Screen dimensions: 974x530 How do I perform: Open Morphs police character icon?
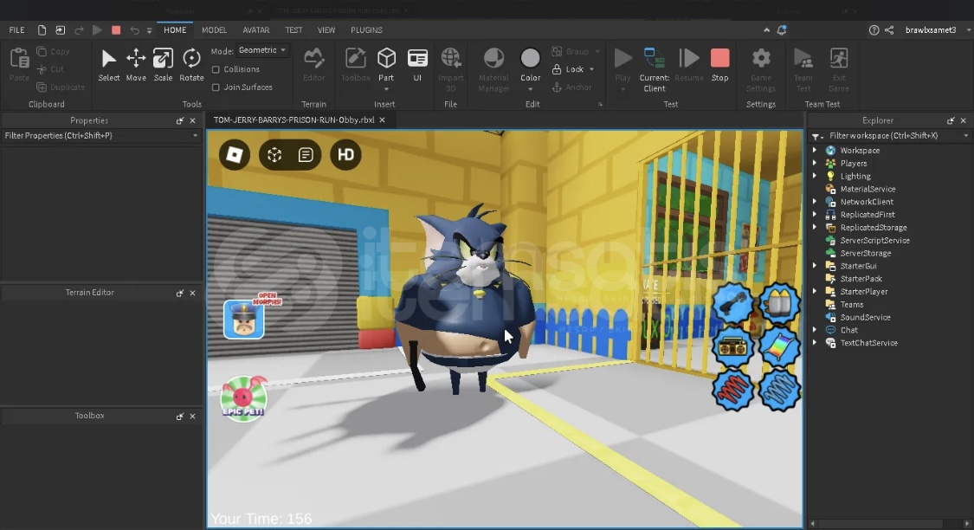(244, 319)
